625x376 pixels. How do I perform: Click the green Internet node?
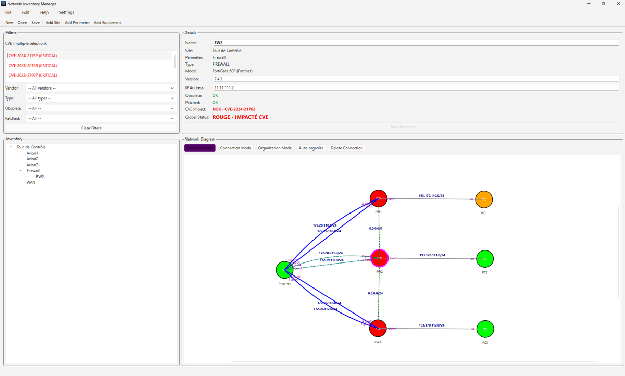click(284, 270)
